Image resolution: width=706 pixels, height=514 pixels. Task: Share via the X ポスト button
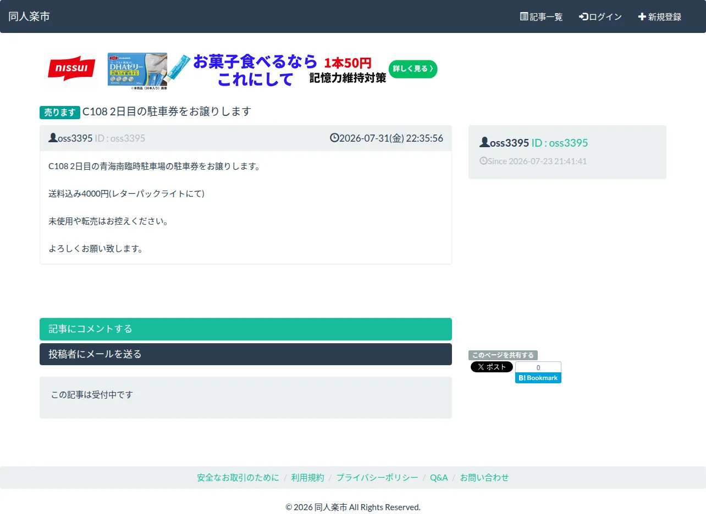(492, 367)
